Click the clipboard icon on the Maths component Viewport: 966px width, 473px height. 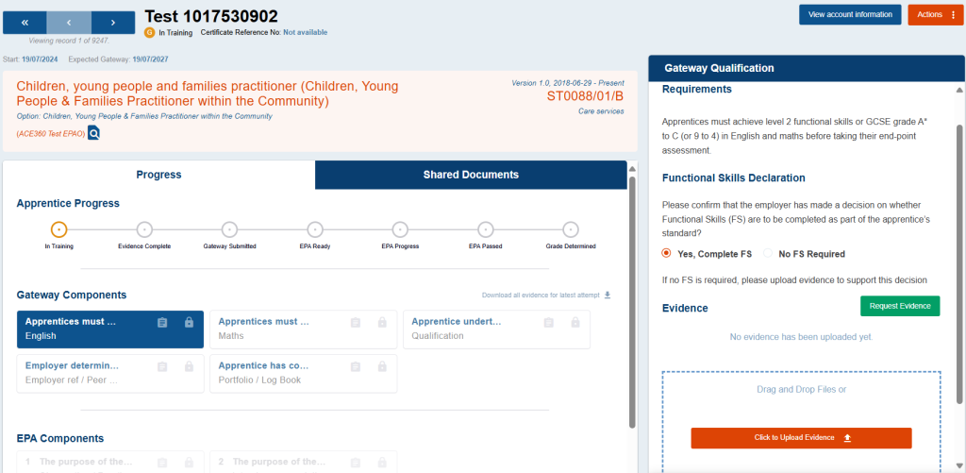click(x=356, y=323)
